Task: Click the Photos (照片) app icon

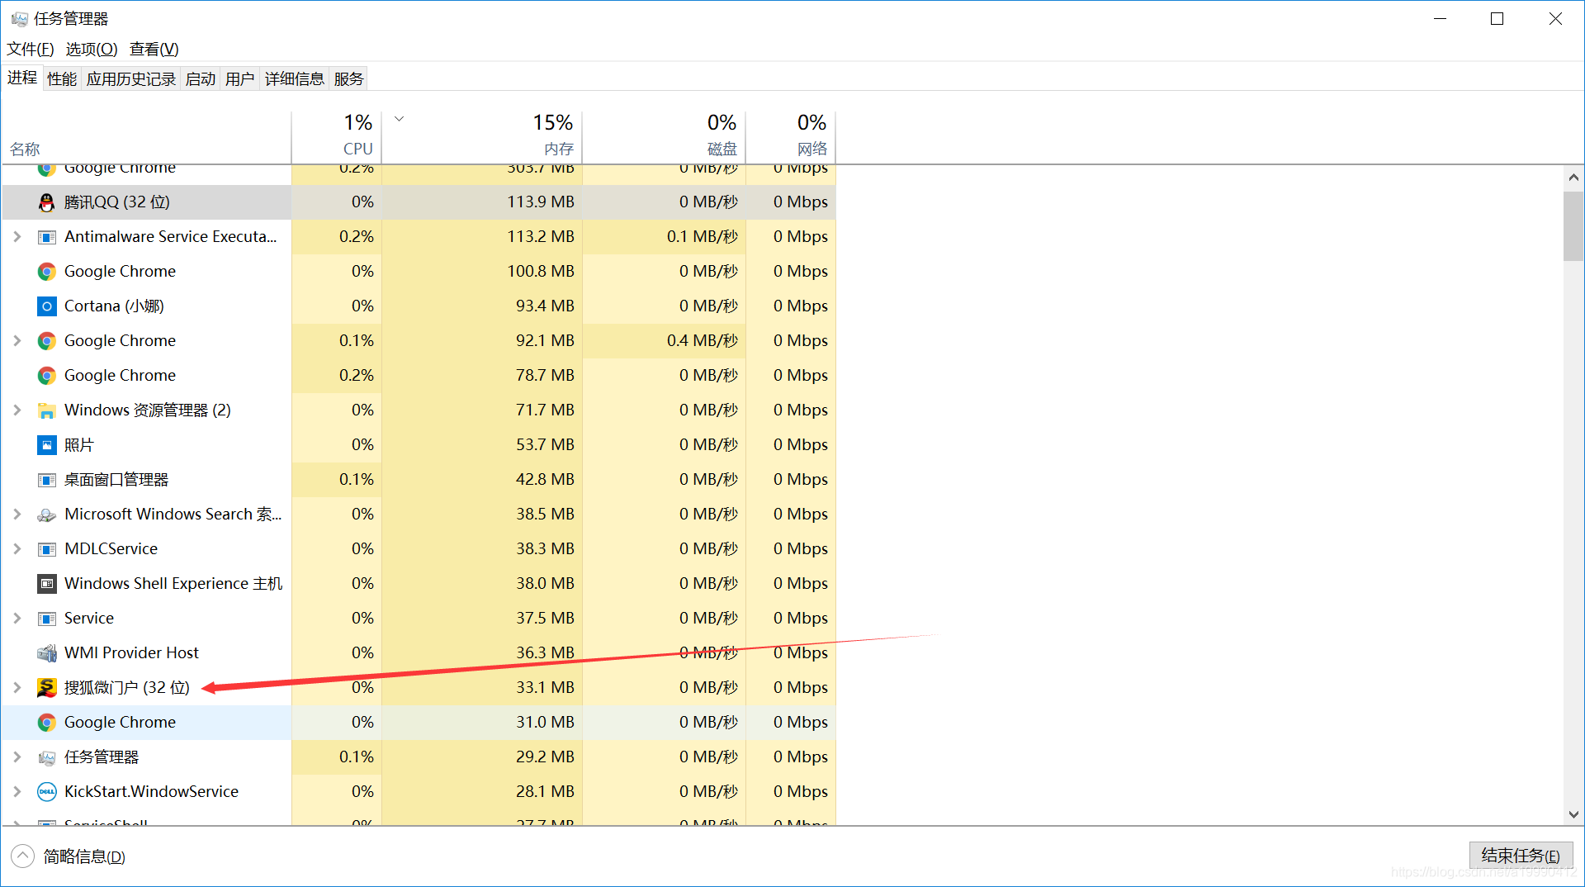Action: (47, 445)
